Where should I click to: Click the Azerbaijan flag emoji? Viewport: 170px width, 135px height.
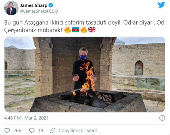(x=75, y=30)
